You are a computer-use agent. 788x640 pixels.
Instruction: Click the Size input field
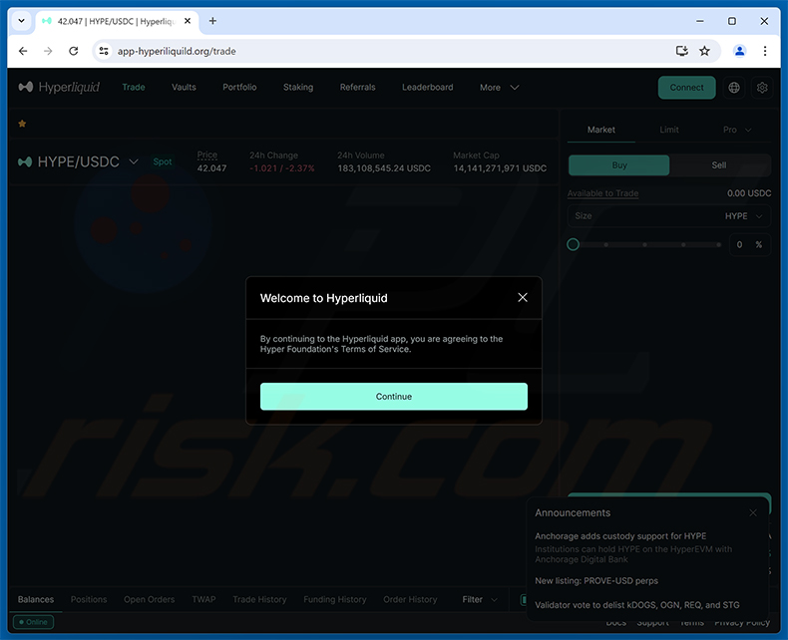669,216
